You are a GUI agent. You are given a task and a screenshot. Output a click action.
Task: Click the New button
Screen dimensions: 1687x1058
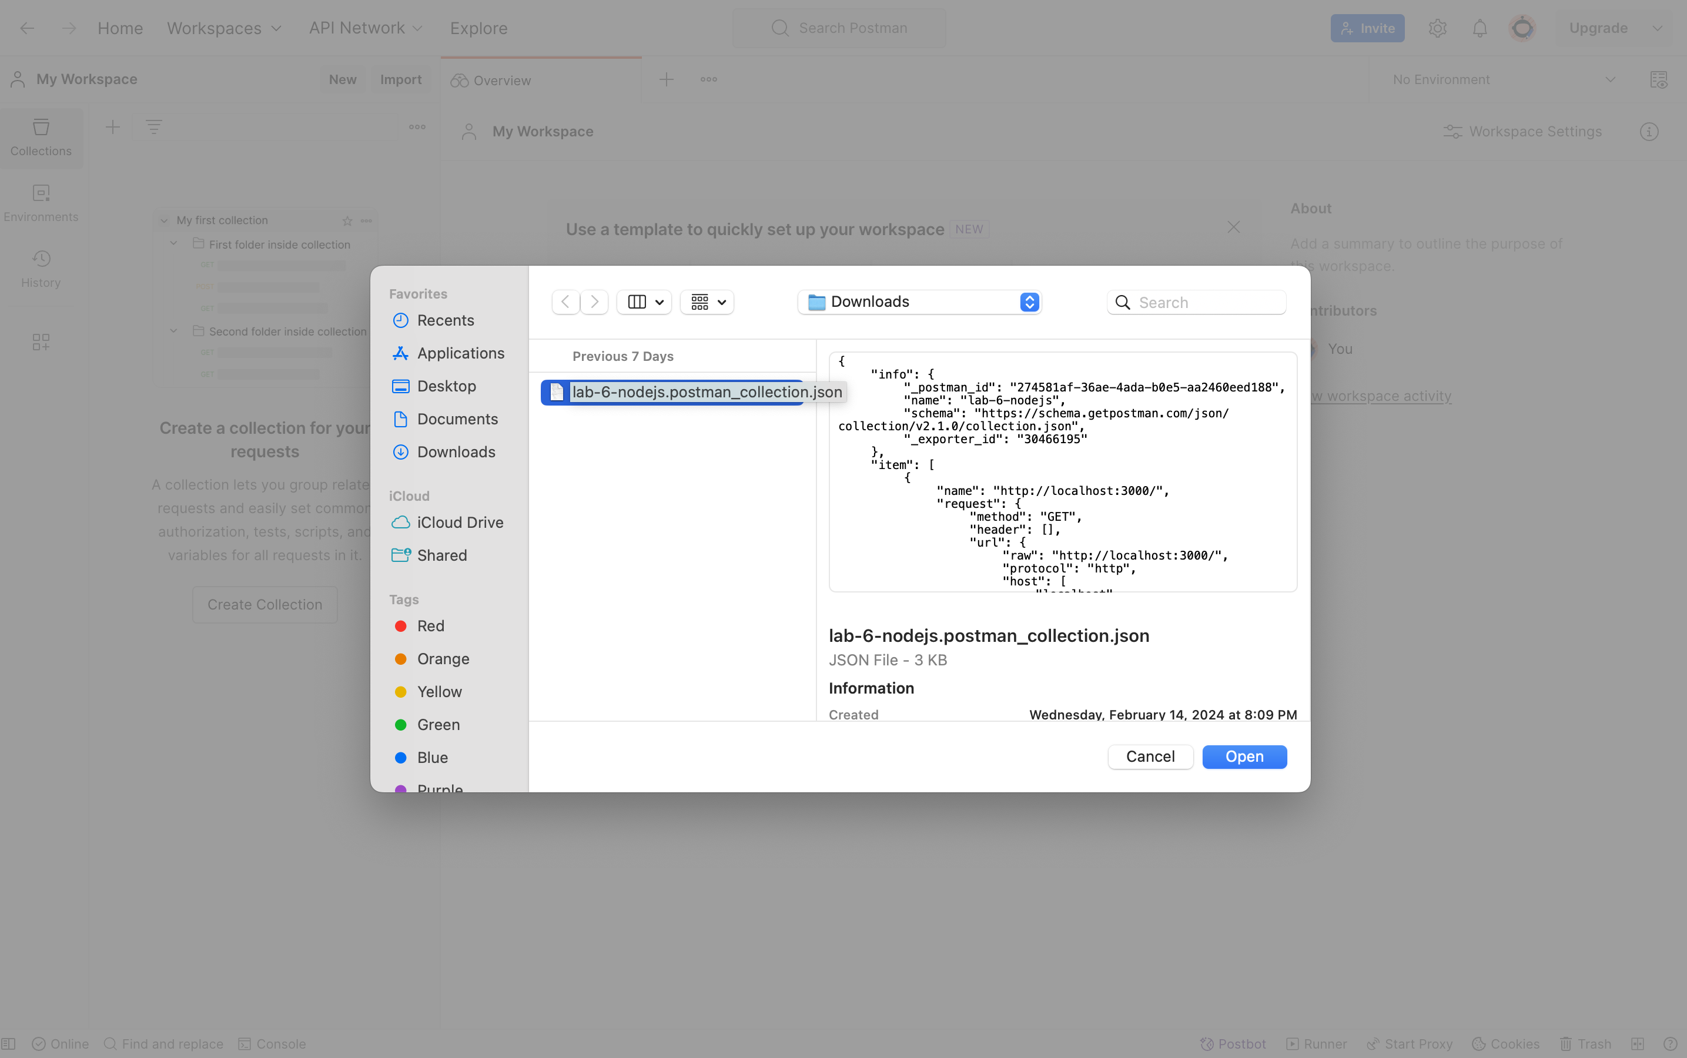click(343, 79)
